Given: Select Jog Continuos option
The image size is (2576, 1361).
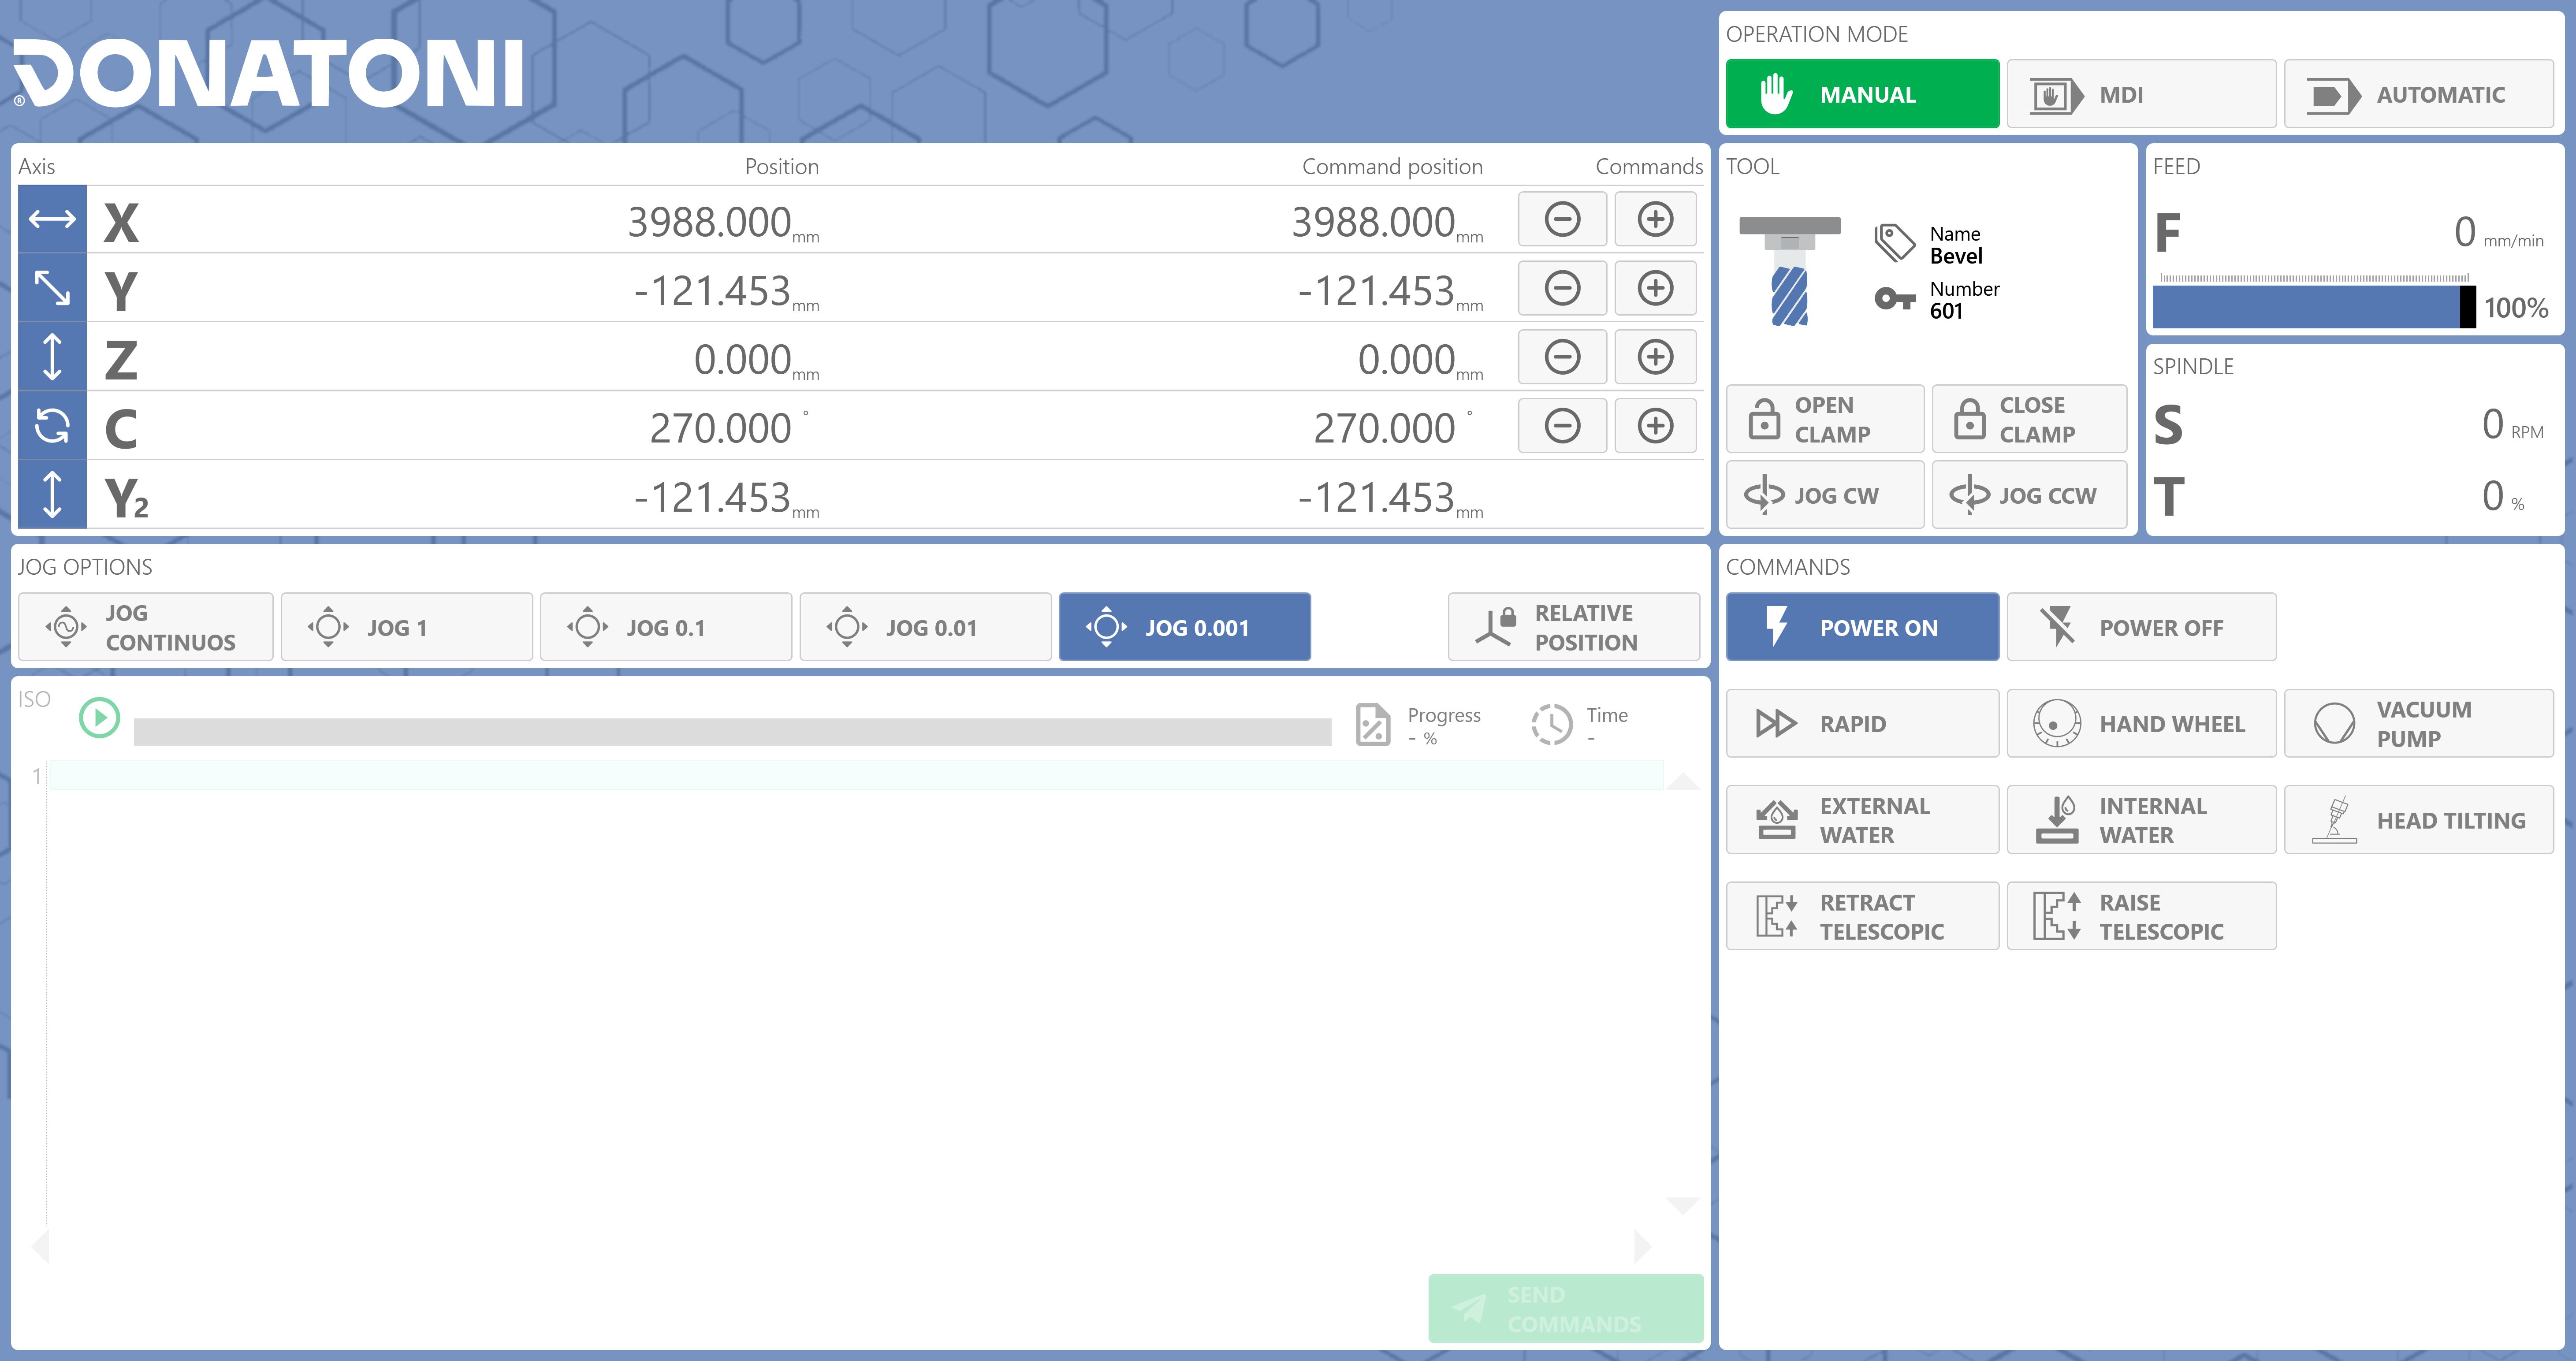Looking at the screenshot, I should tap(145, 627).
